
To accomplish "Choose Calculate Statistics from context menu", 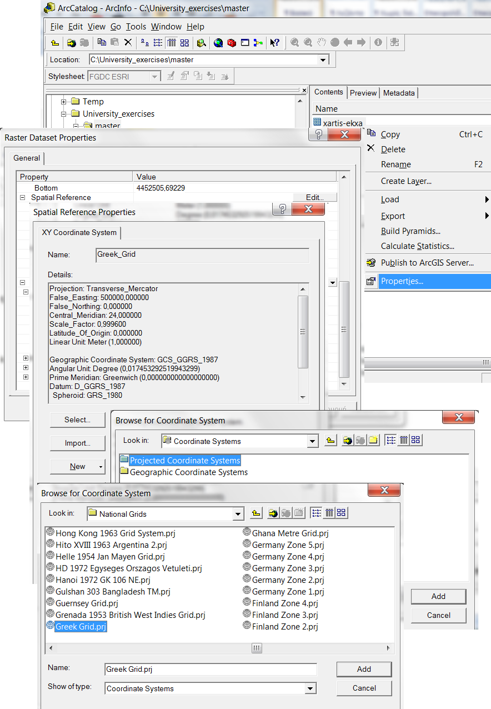I will pos(418,246).
